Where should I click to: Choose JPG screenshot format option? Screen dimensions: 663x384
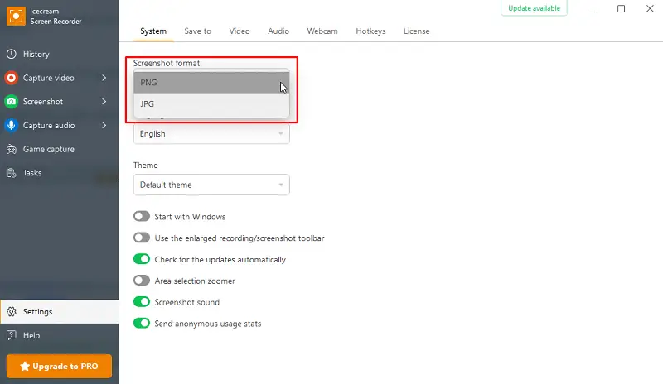tap(211, 104)
